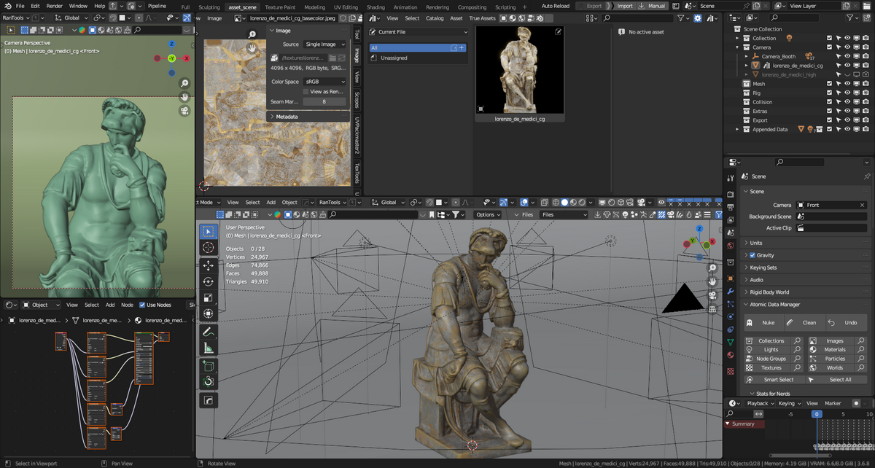The image size is (875, 468).
Task: Click the Clean button
Action: click(804, 322)
